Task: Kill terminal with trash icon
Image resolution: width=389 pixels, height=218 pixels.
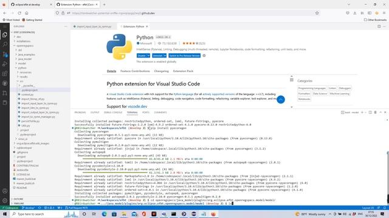Action: coord(376,113)
